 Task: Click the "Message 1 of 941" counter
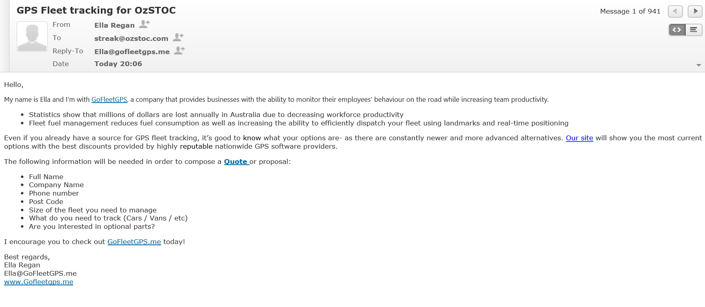coord(630,11)
